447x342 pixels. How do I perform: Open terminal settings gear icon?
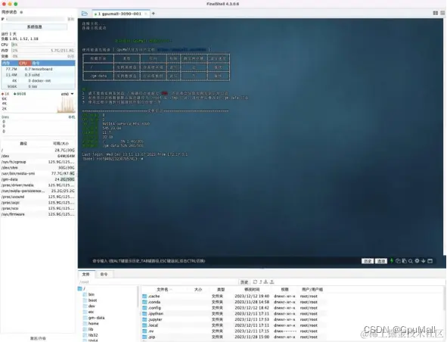(x=417, y=261)
